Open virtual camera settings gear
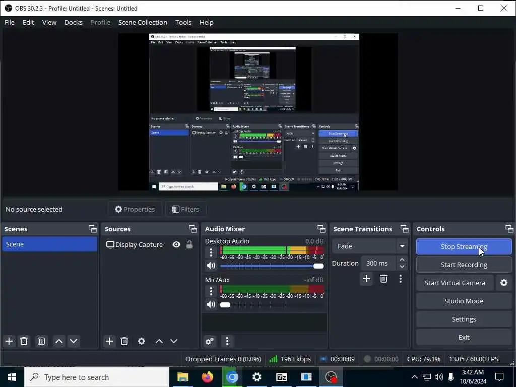Viewport: 516px width, 387px height. (504, 283)
